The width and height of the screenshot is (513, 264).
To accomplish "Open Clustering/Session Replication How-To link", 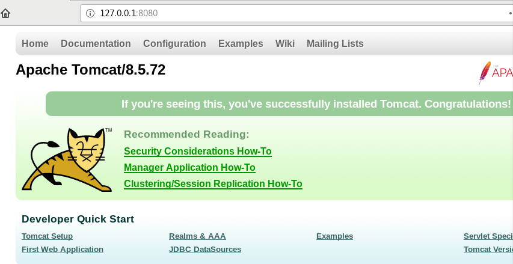I will coord(213,183).
